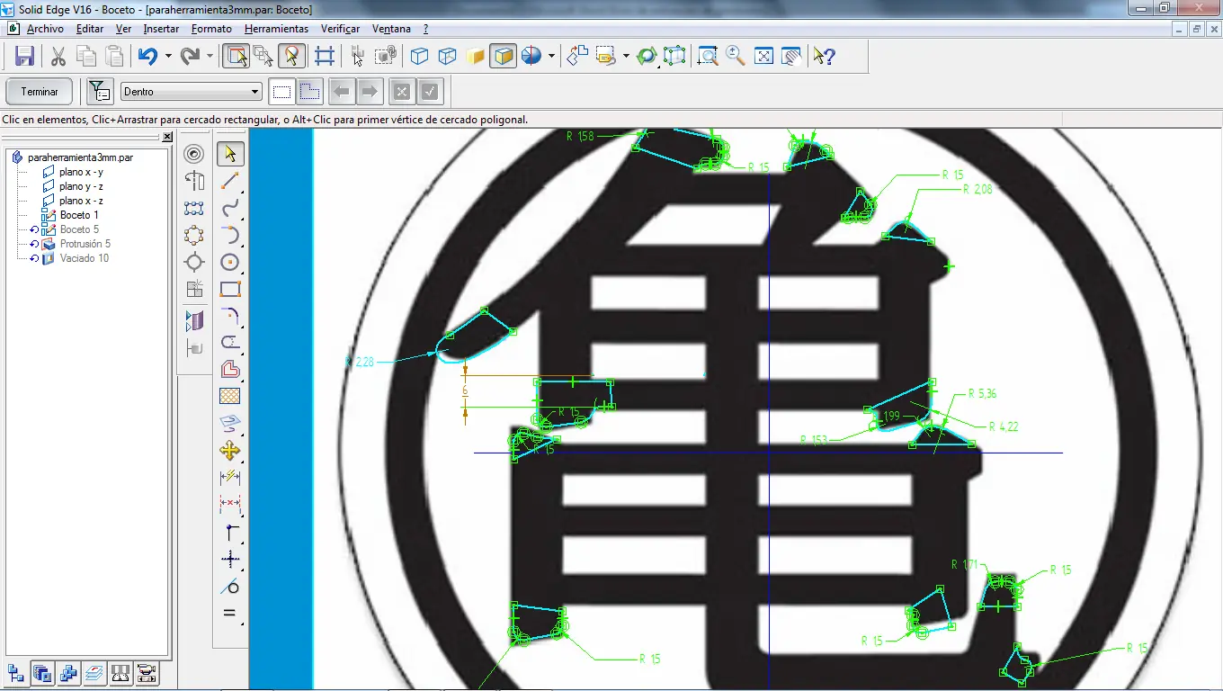Toggle the highlighted pointer tool button
This screenshot has height=691, width=1223.
290,57
